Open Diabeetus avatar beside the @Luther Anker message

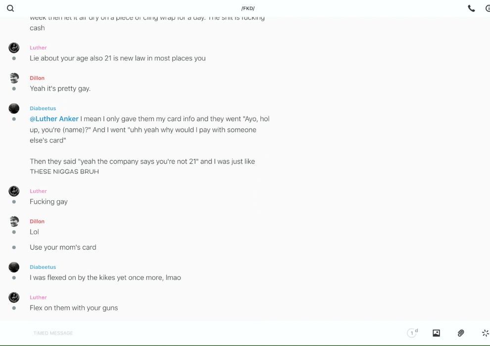[x=14, y=108]
